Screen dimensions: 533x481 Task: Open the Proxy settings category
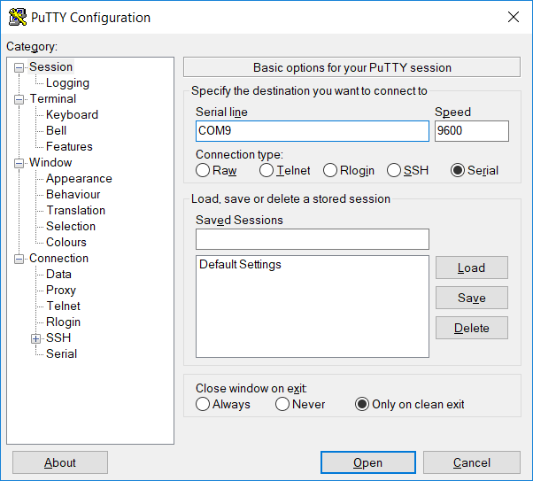point(61,291)
